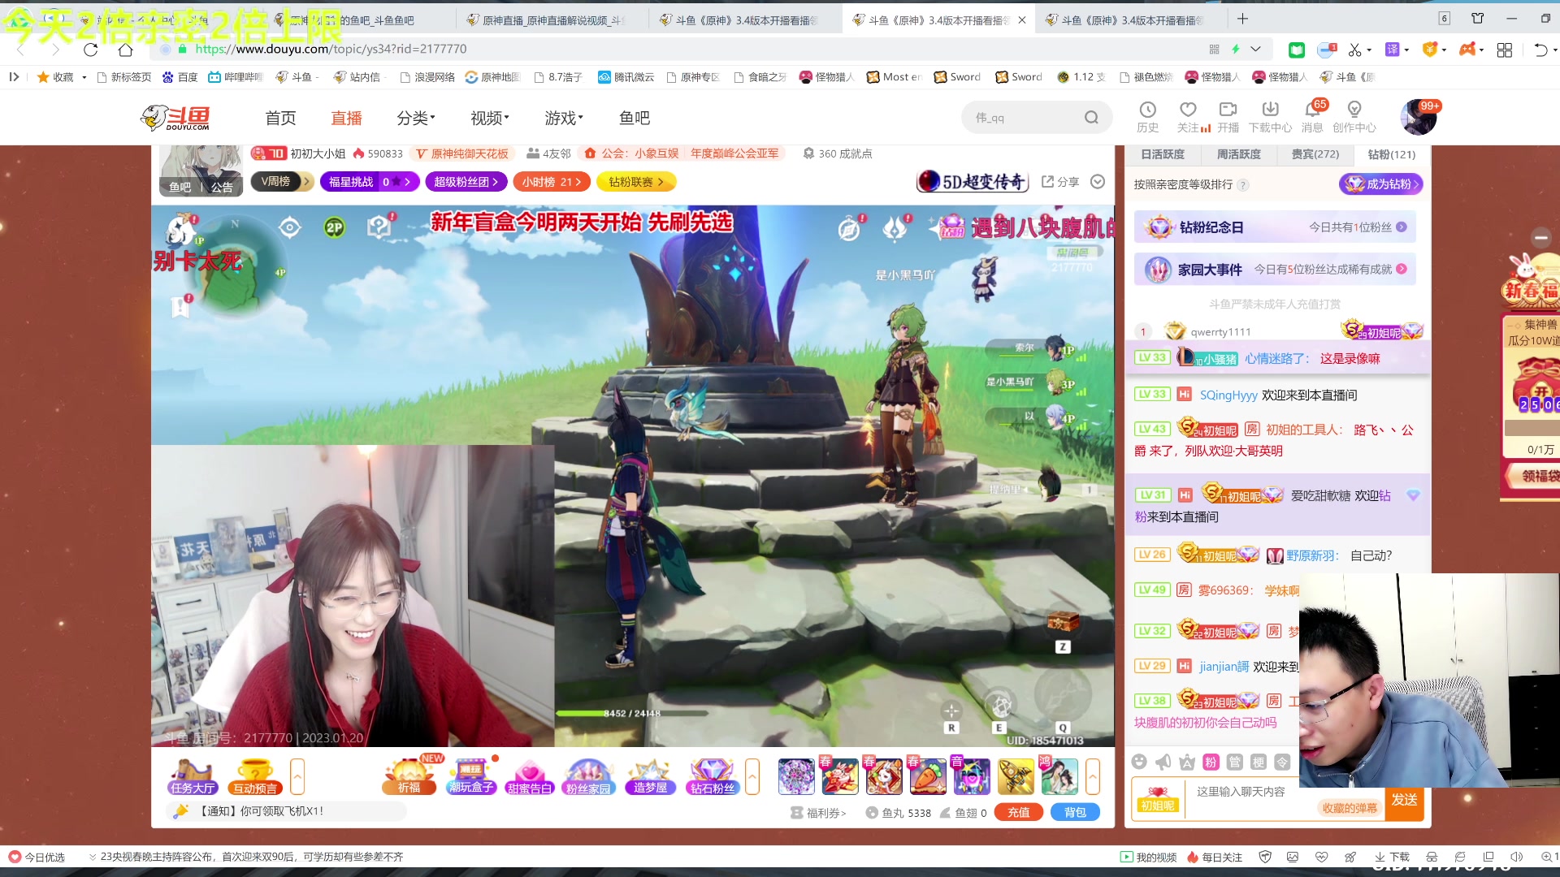Expand the address bar dropdown chevron
The image size is (1560, 877).
click(x=1255, y=50)
